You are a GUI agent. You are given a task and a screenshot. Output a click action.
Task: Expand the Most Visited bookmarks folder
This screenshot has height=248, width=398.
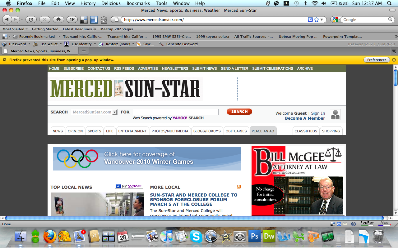[x=15, y=29]
